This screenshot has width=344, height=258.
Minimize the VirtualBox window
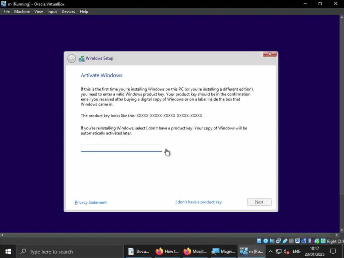[x=305, y=4]
